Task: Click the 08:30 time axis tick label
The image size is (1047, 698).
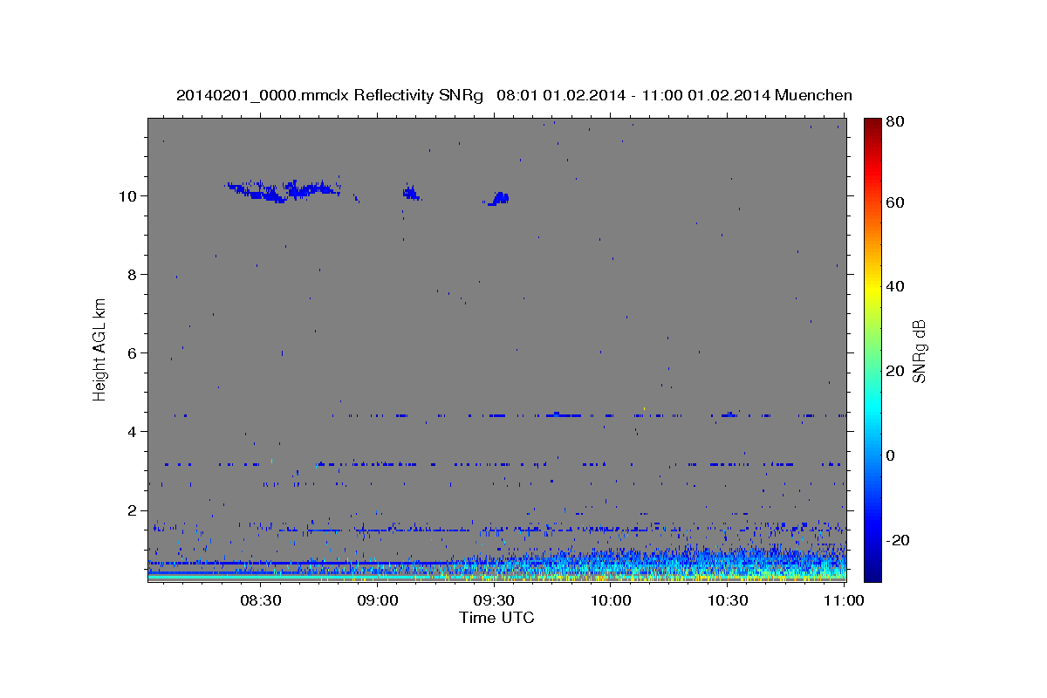Action: (260, 600)
